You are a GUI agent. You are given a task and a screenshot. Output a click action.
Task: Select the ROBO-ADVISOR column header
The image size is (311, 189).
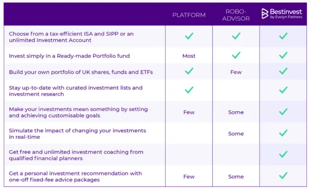236,15
